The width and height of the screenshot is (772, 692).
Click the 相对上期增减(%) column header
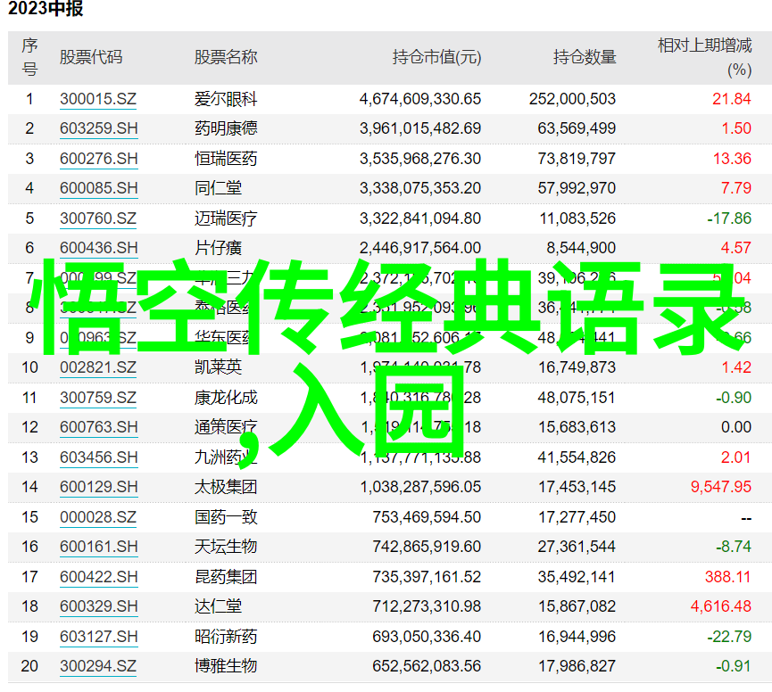(705, 57)
